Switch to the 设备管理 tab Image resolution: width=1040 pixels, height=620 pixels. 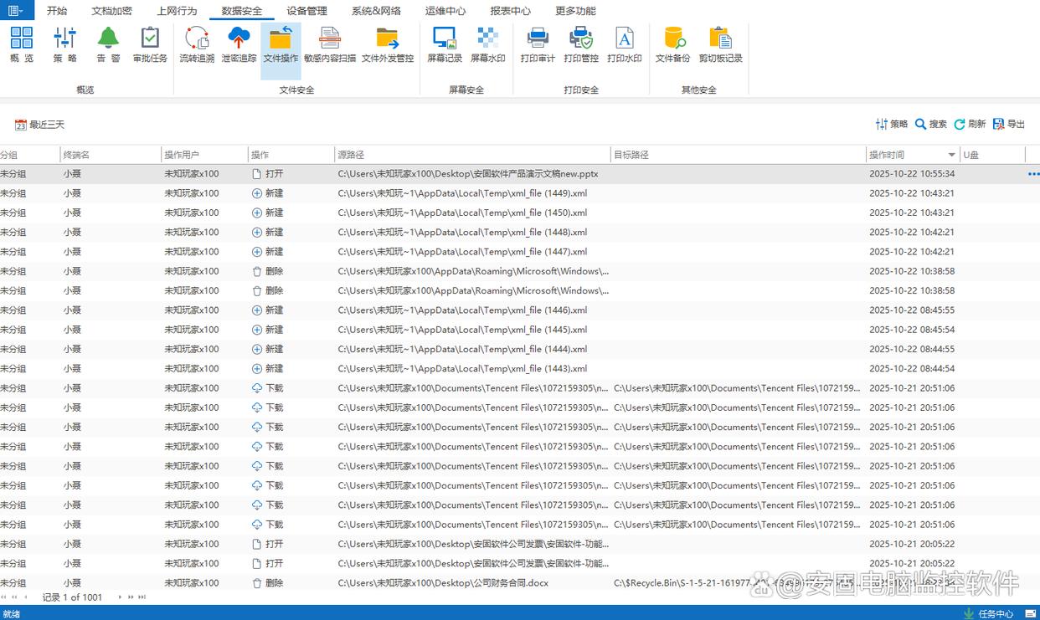click(306, 11)
